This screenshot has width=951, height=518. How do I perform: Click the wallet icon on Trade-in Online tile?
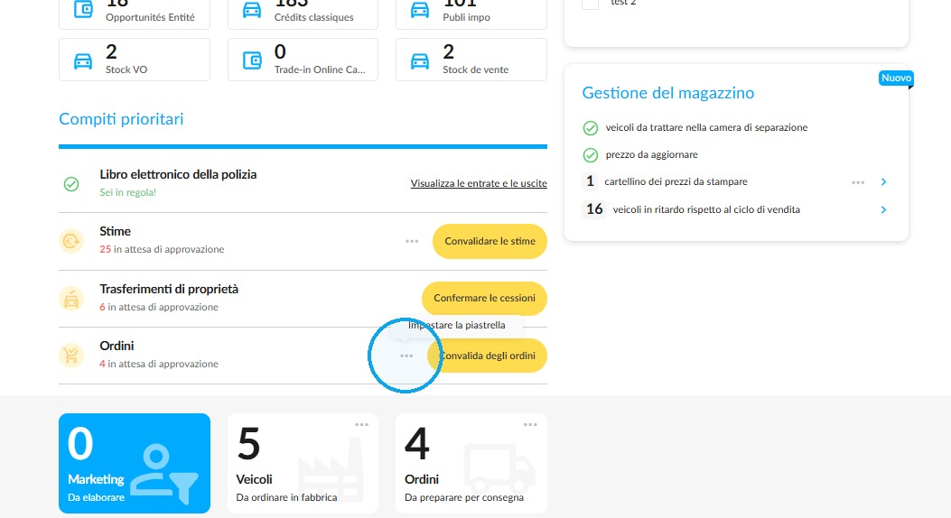coord(252,60)
